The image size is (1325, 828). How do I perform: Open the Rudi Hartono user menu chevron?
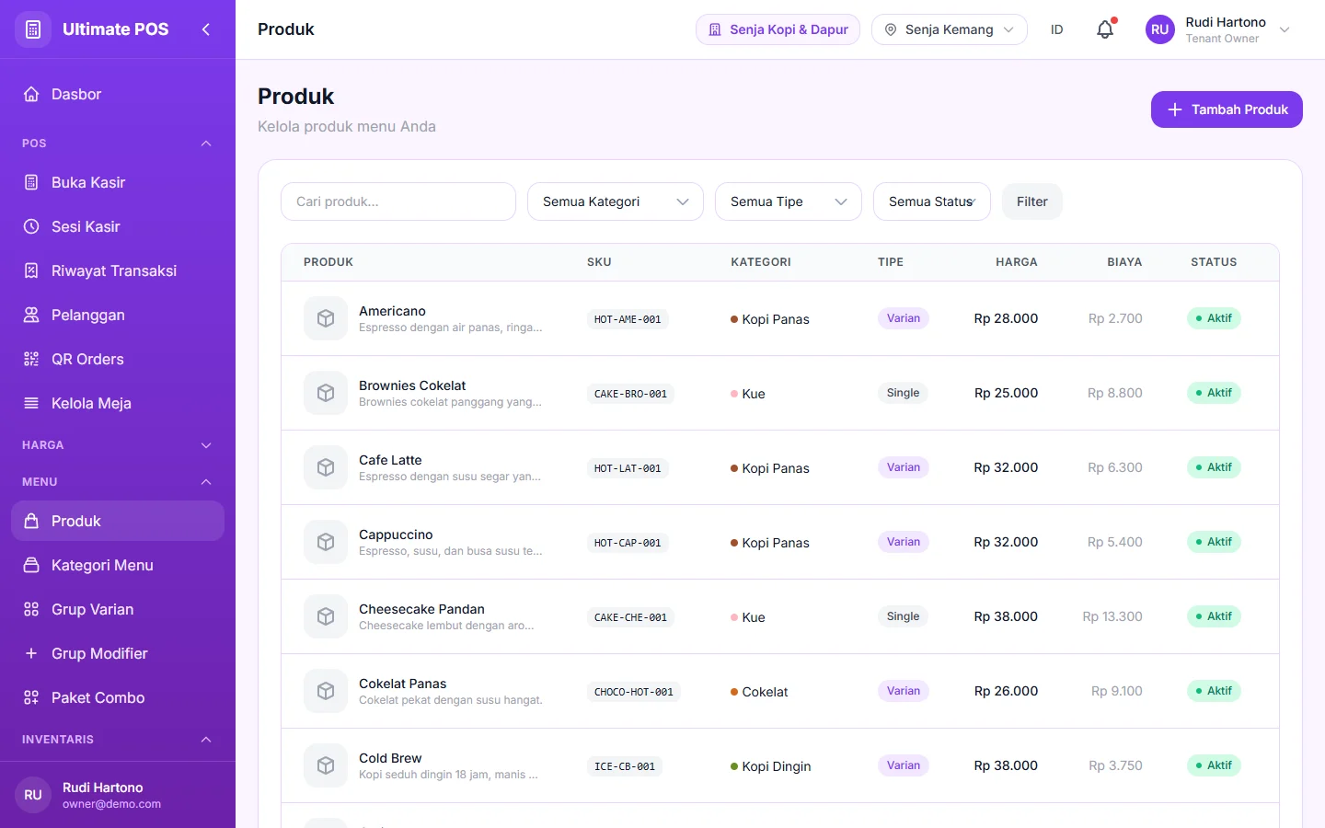pos(1285,29)
